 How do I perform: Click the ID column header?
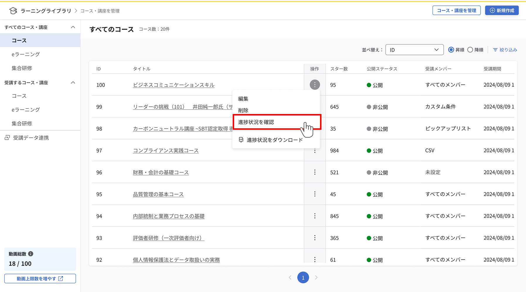(98, 69)
